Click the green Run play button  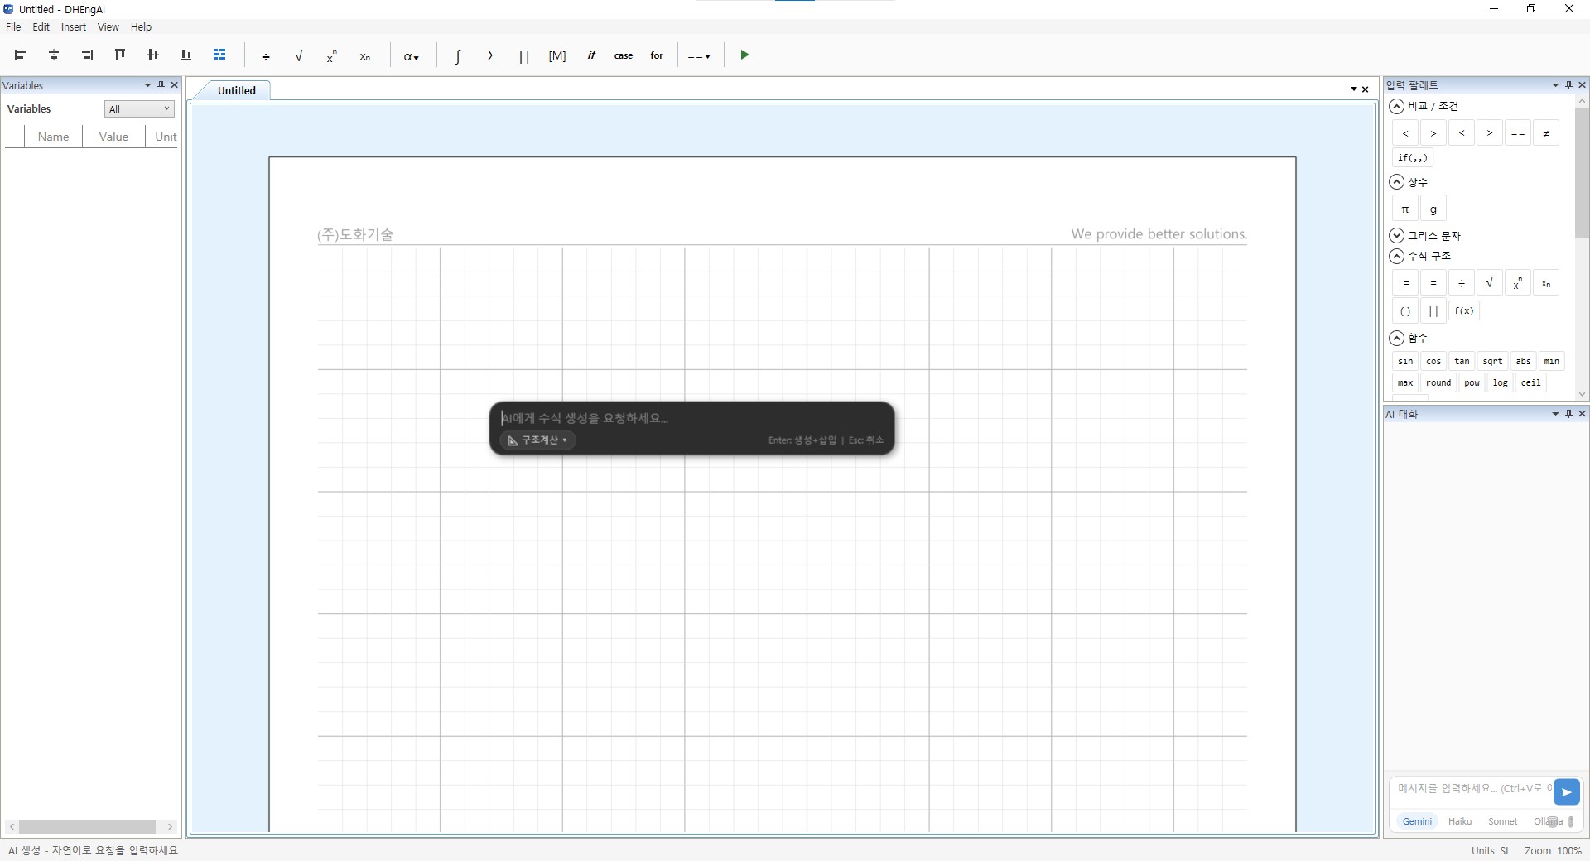(x=744, y=55)
